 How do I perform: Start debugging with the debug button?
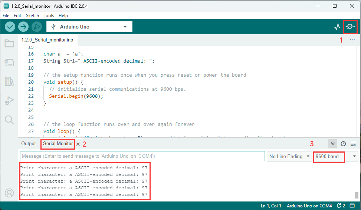point(37,27)
